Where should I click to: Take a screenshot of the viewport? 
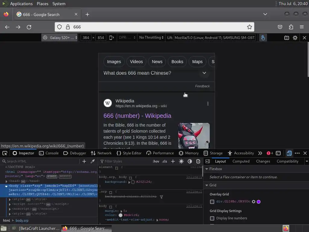point(287,38)
